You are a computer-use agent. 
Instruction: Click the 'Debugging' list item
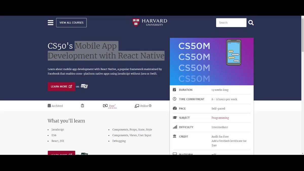point(119,141)
